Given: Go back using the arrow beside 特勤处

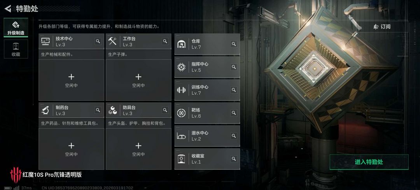Looking at the screenshot, I should pyautogui.click(x=8, y=9).
